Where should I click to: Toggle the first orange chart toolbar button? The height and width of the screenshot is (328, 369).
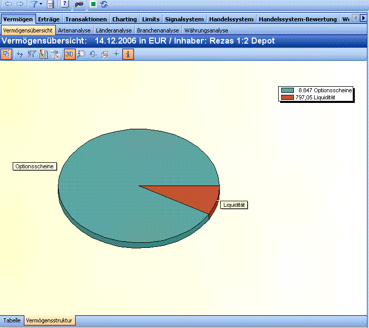coord(7,54)
